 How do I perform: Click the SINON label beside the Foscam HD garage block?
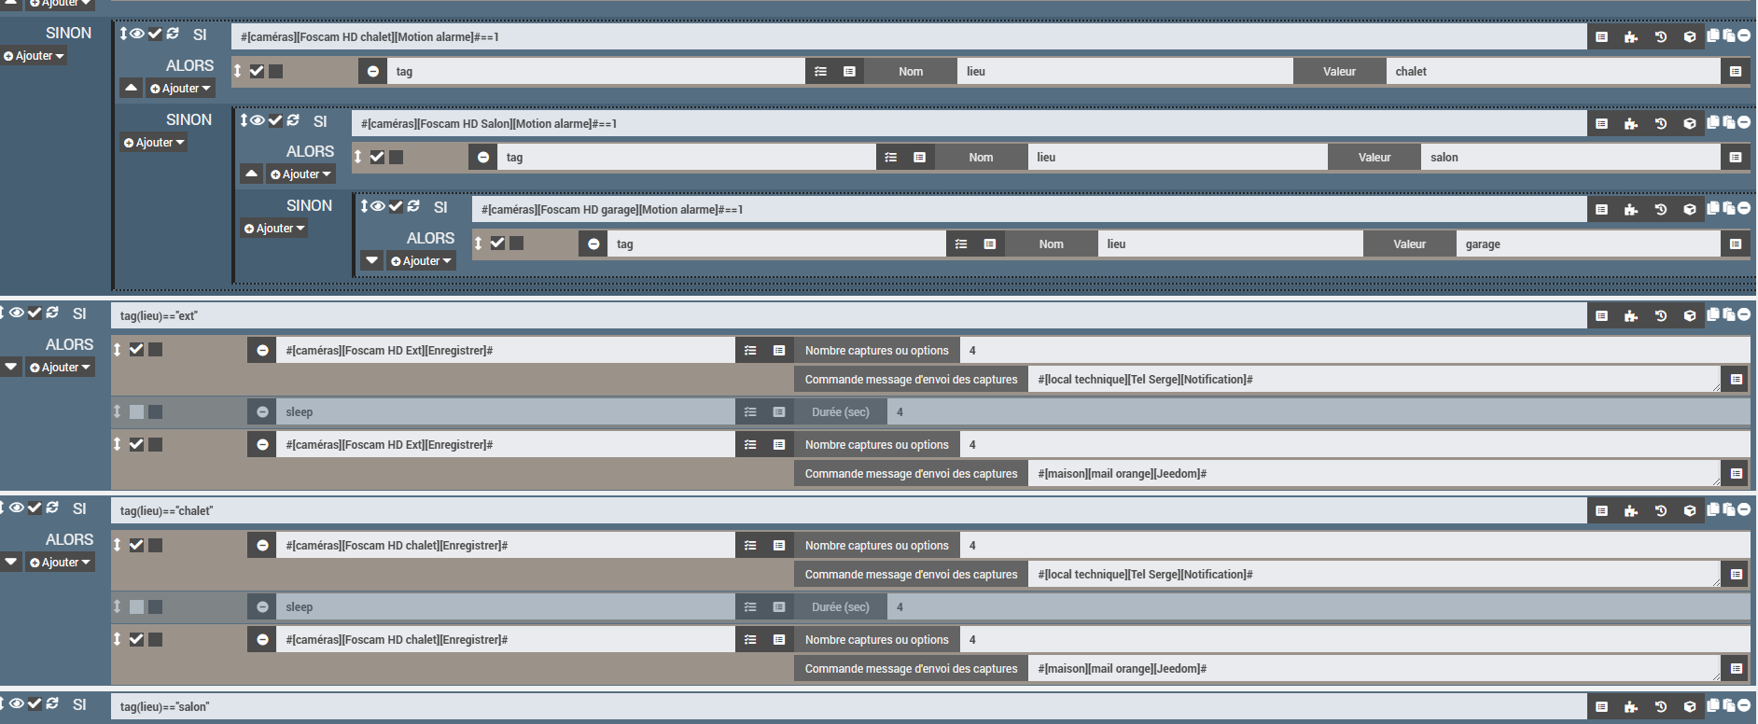(x=309, y=205)
